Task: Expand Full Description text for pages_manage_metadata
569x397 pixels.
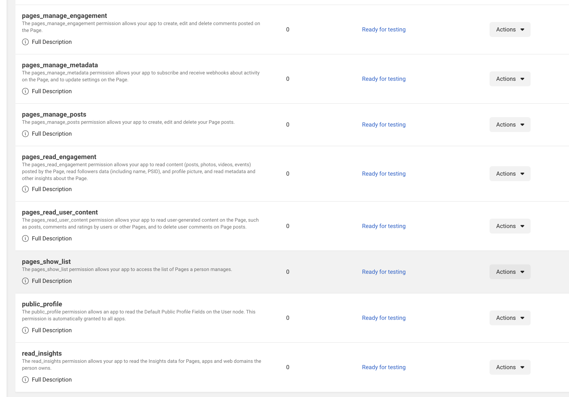Action: click(x=52, y=91)
